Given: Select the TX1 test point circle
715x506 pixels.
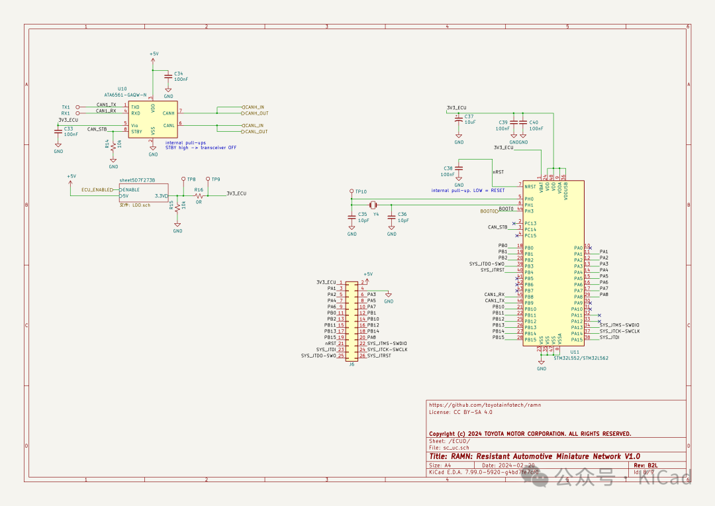Looking at the screenshot, I should 77,107.
